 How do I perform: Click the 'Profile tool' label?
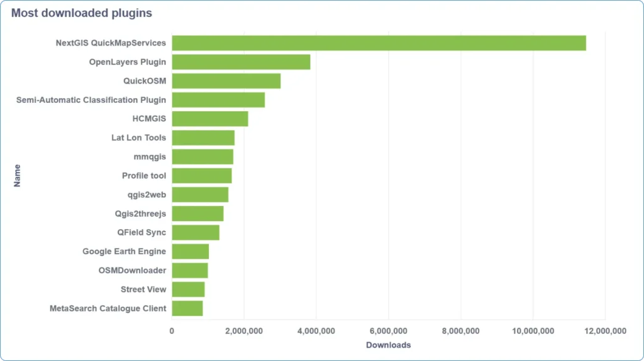point(144,176)
